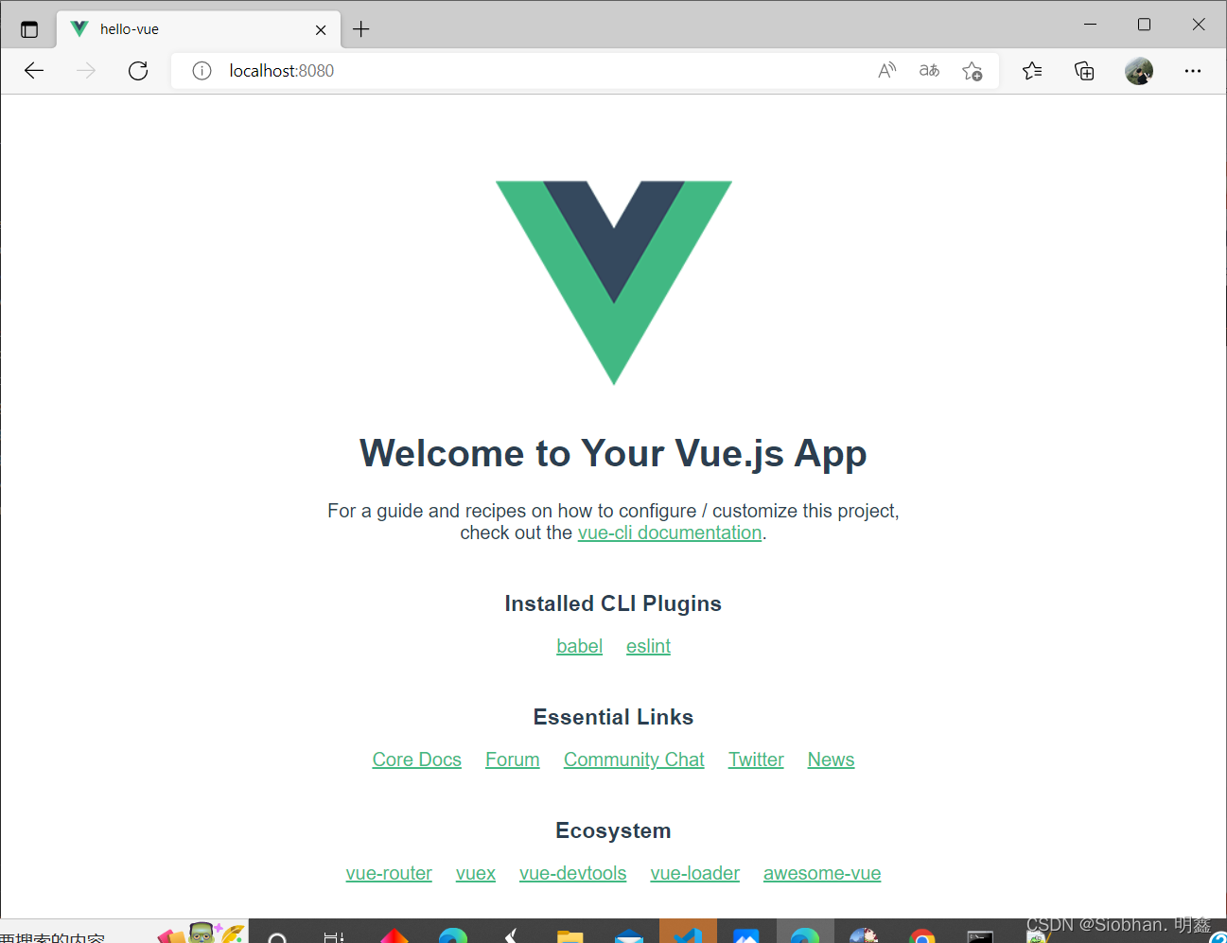
Task: Open the translate page icon
Action: click(x=929, y=71)
